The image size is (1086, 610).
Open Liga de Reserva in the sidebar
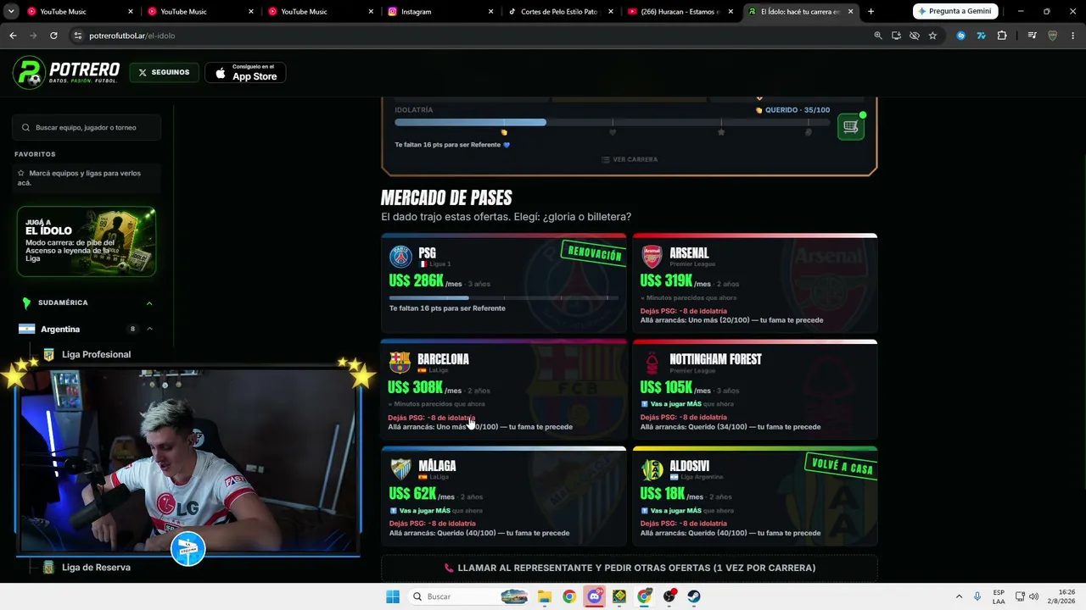click(96, 568)
